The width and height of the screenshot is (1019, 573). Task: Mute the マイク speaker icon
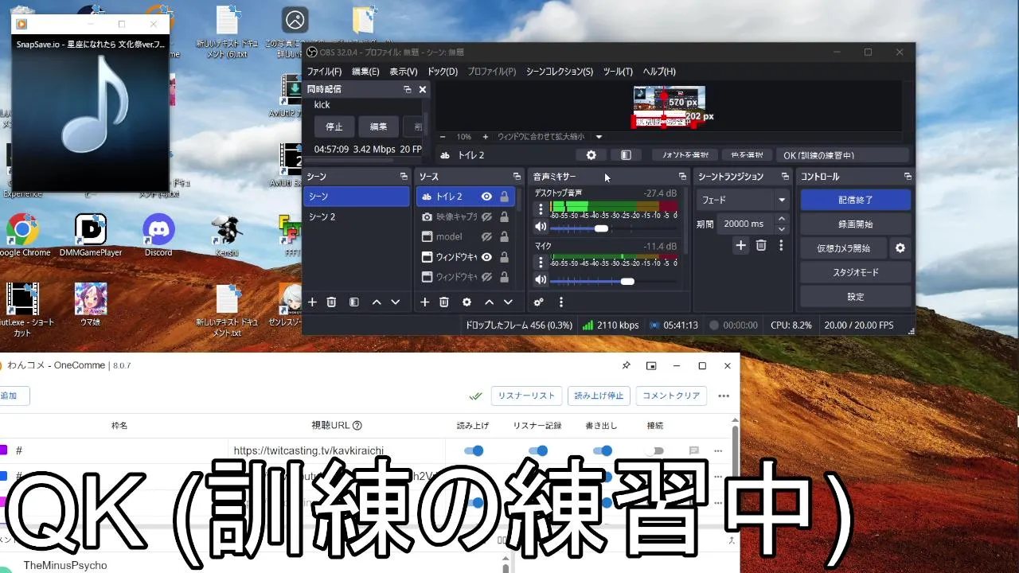541,280
